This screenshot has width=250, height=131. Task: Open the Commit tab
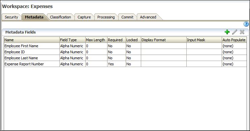point(127,17)
